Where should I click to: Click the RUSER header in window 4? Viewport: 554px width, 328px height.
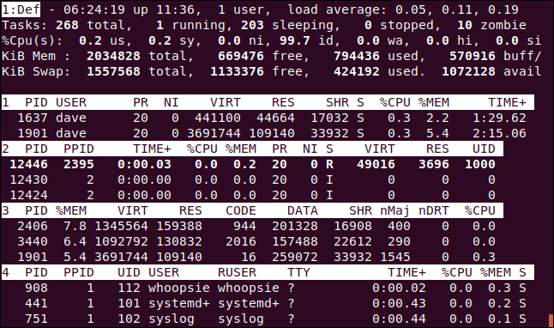(237, 272)
